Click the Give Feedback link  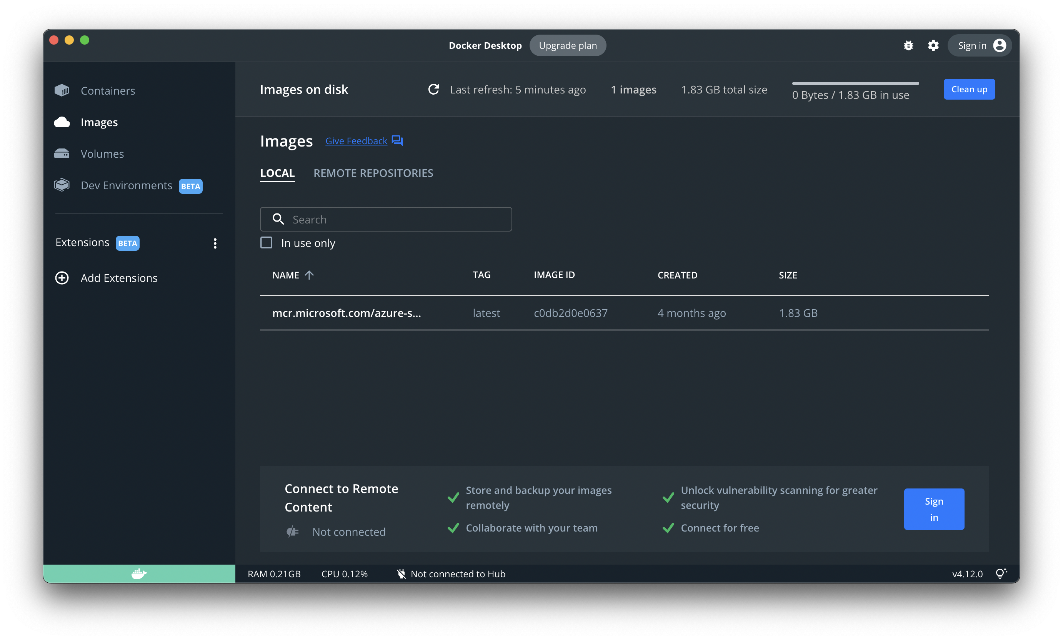point(356,141)
